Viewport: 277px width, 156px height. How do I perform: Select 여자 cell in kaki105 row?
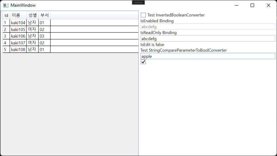[32, 29]
